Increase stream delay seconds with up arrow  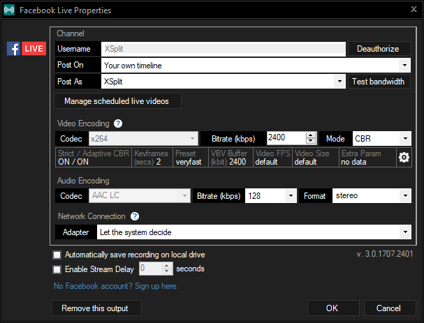coord(167,266)
